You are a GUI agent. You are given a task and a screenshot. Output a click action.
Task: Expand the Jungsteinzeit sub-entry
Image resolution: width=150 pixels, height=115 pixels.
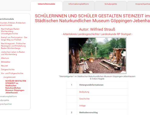(9, 77)
